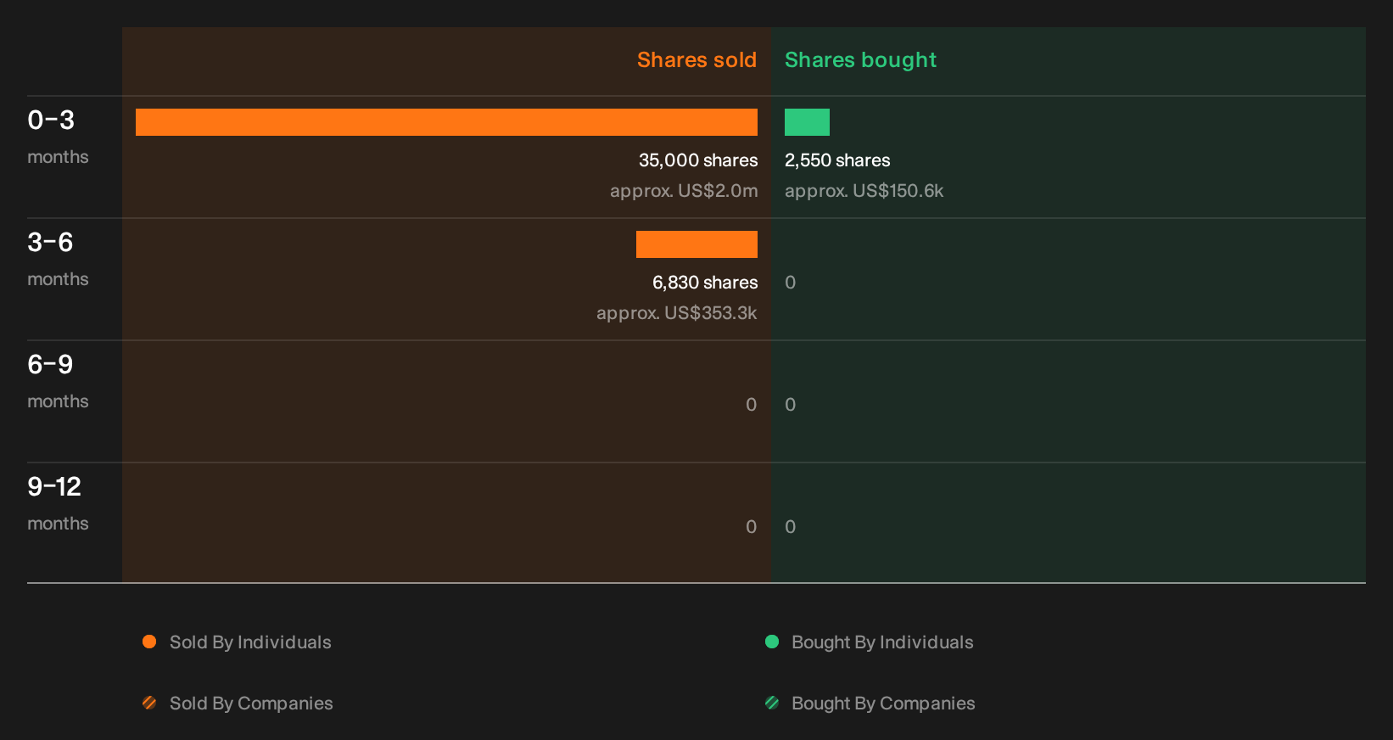Click the shares bought '0' in 3-6 row
1393x740 pixels.
coord(791,283)
